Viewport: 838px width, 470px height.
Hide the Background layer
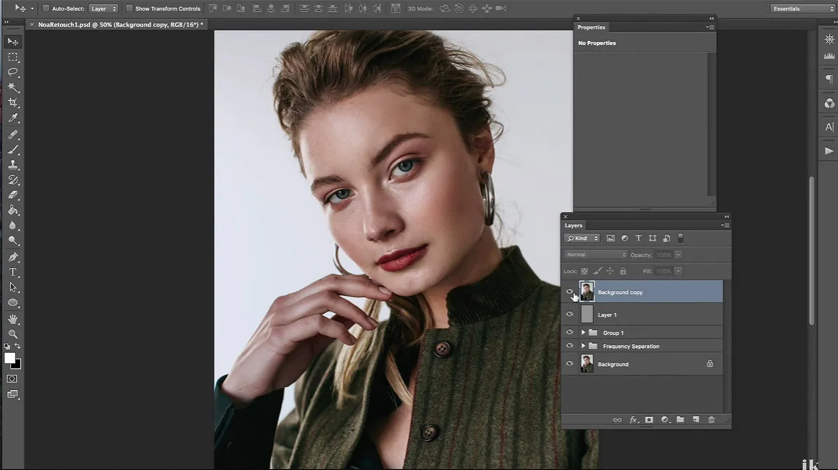tap(570, 364)
